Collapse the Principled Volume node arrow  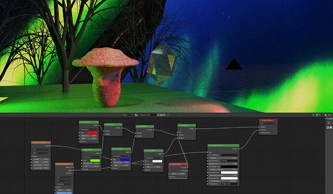tap(209, 145)
